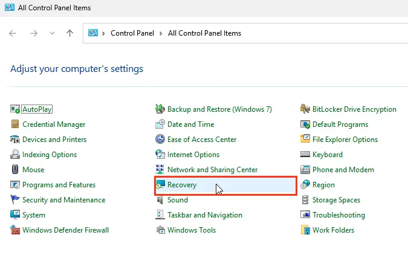Click the Back navigation arrow
408x258 pixels.
13,33
